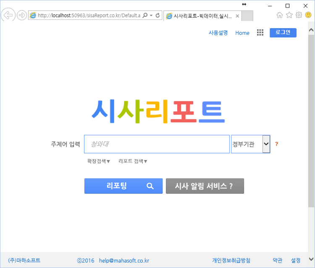
Task: Select the 시사리포트 browser tab
Action: pos(202,16)
